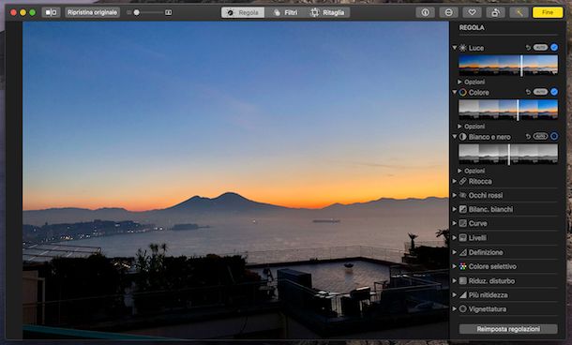572x345 pixels.
Task: Expand the Vignettatura section
Action: pos(455,308)
